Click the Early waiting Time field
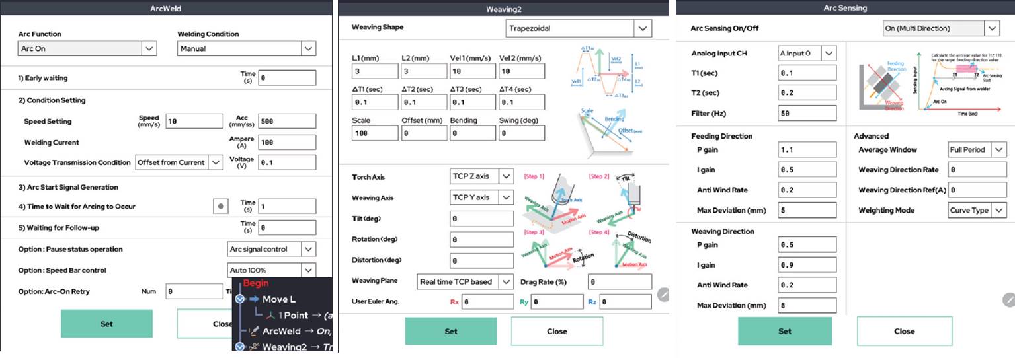The height and width of the screenshot is (358, 1015). click(x=287, y=78)
